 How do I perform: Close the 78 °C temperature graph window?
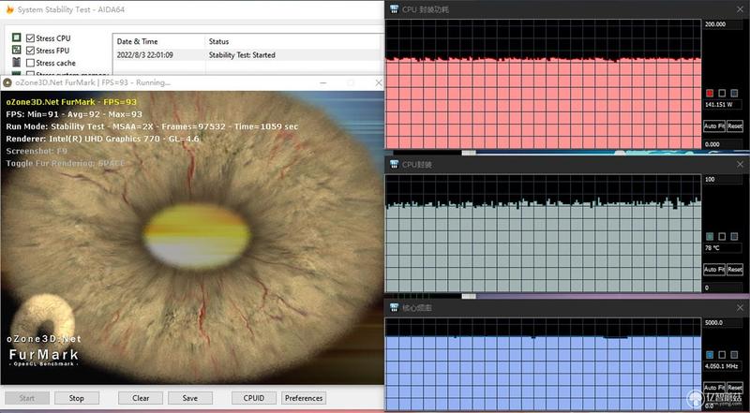(740, 165)
